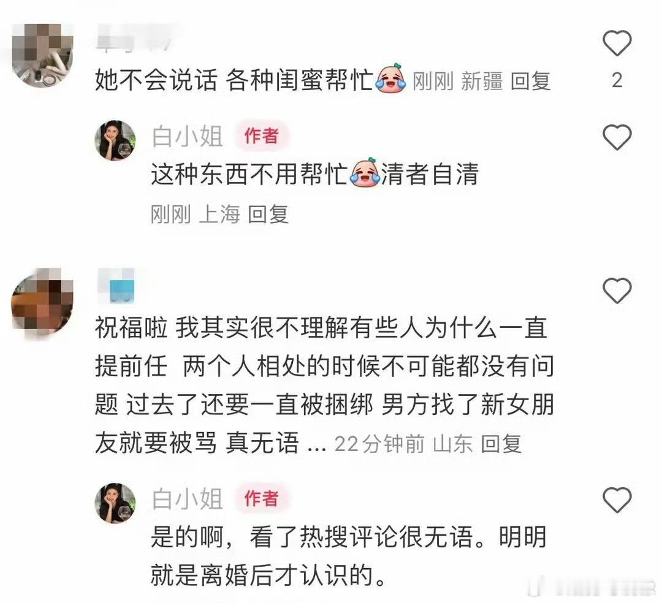Viewport: 662px width, 603px height.
Task: Like the author reply 是的啊，看了热搜评论很无语
Action: pyautogui.click(x=617, y=499)
